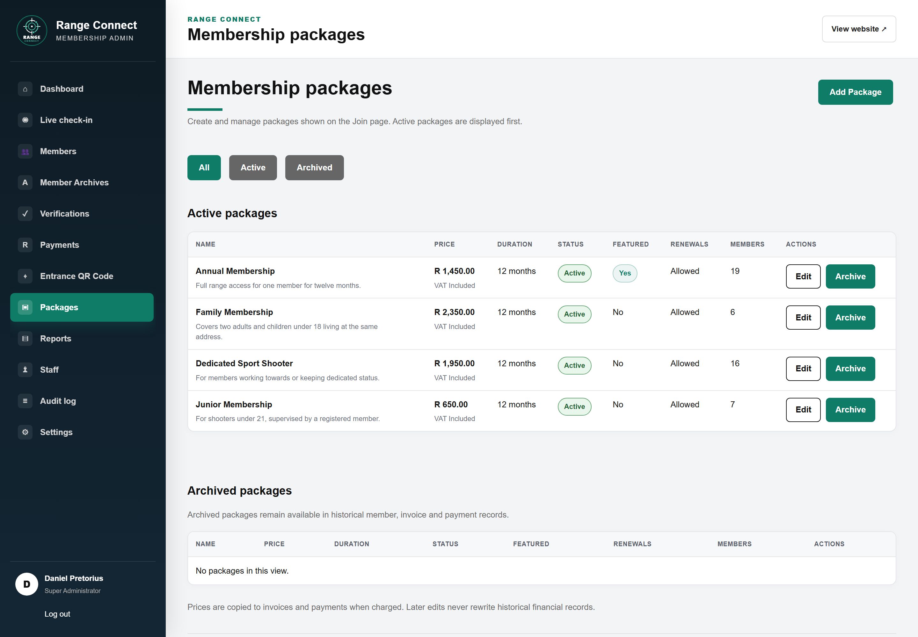918x637 pixels.
Task: Edit the Annual Membership package
Action: coord(803,276)
